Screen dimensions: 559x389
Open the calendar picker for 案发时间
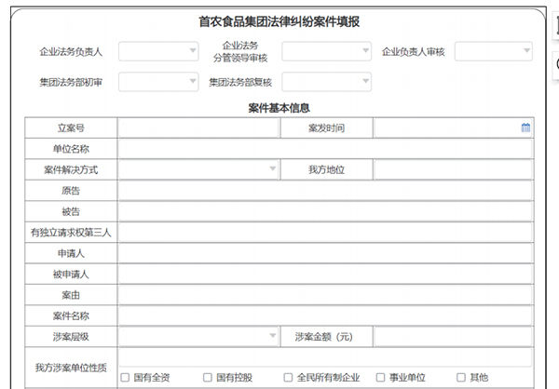[525, 127]
